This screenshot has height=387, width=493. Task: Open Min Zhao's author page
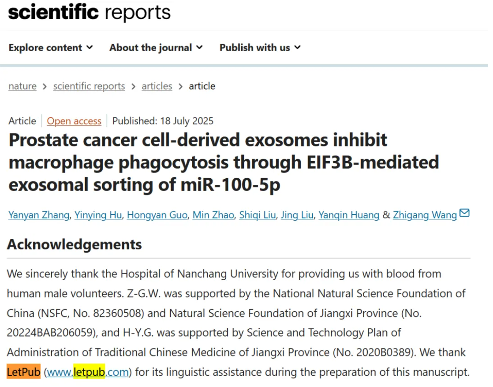[213, 215]
